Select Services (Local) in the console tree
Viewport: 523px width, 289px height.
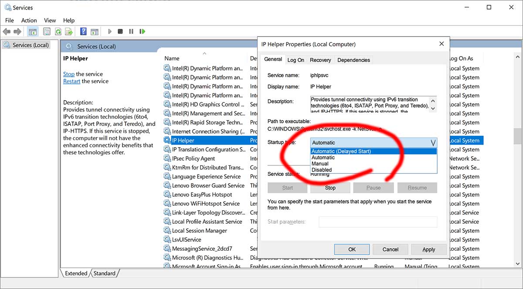[x=30, y=45]
